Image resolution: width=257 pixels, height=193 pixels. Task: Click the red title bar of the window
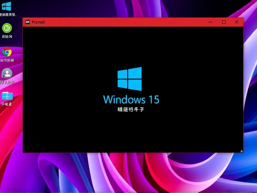click(128, 22)
